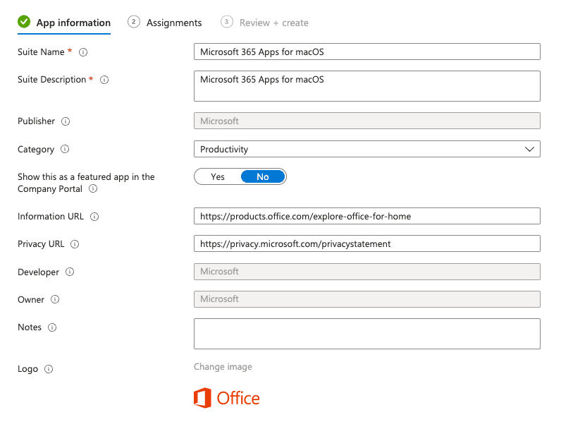Click the Privacy URL info icon
561x422 pixels.
pyautogui.click(x=75, y=244)
